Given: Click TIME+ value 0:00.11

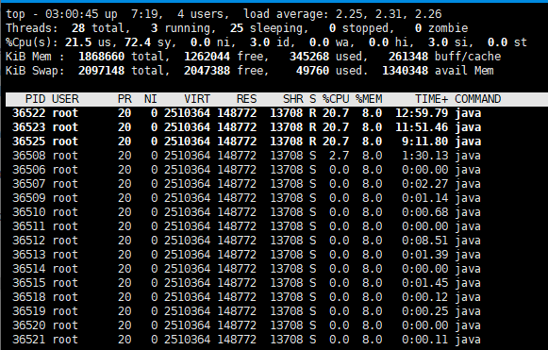Looking at the screenshot, I should (x=425, y=340).
